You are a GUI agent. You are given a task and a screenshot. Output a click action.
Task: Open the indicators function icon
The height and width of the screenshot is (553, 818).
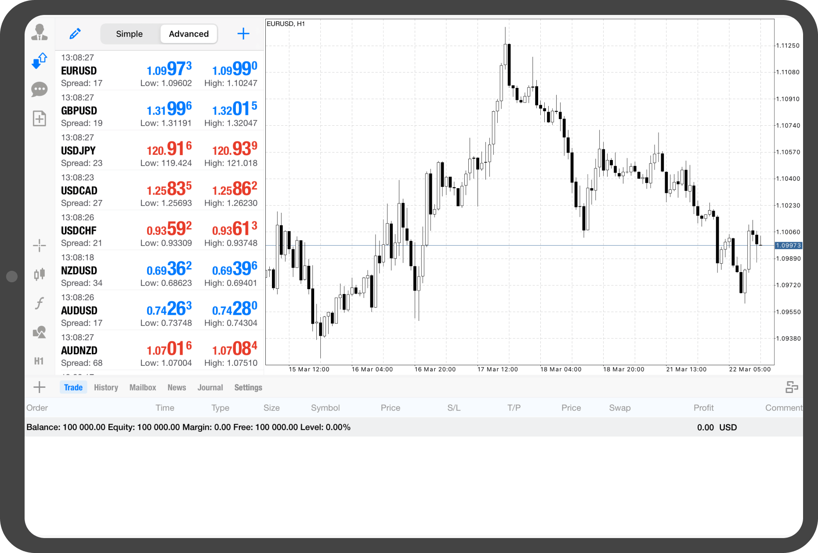click(40, 303)
